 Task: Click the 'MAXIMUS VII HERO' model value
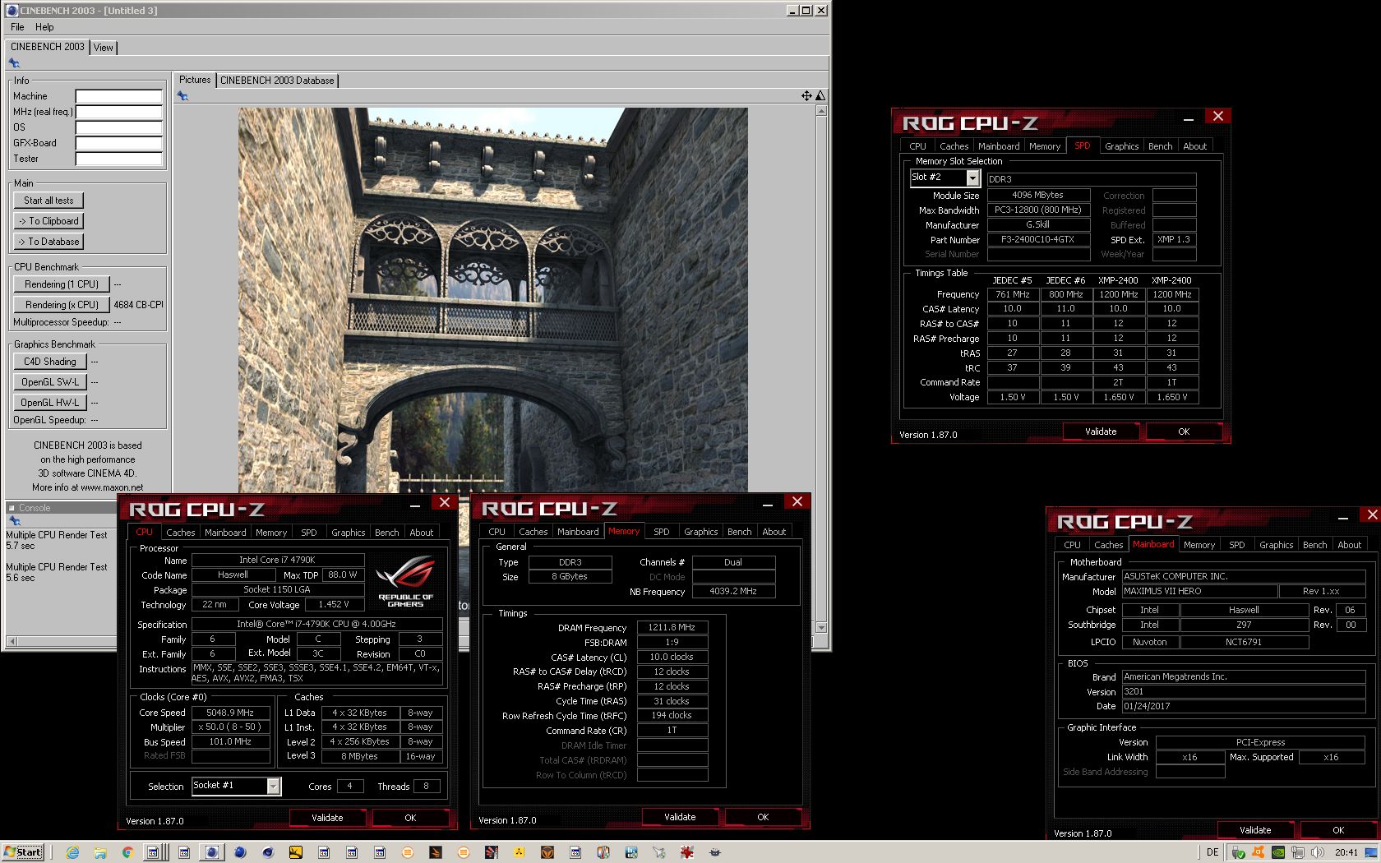tap(1199, 591)
